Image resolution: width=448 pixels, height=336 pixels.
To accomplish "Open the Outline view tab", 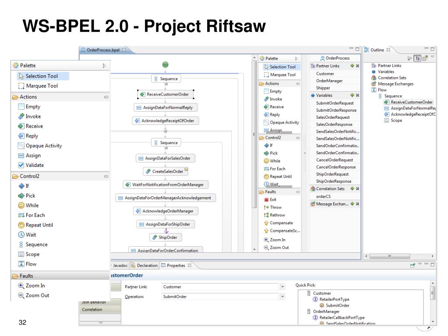I will tap(377, 50).
